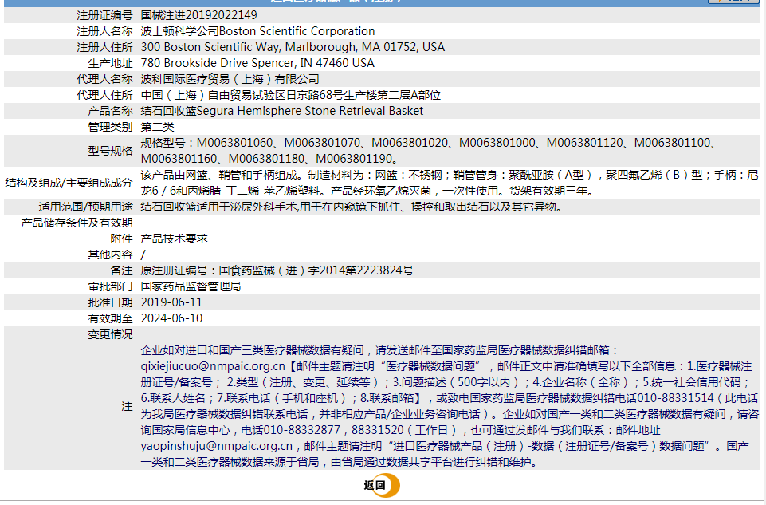Select the 产品技术要求 attachment value

coord(175,239)
